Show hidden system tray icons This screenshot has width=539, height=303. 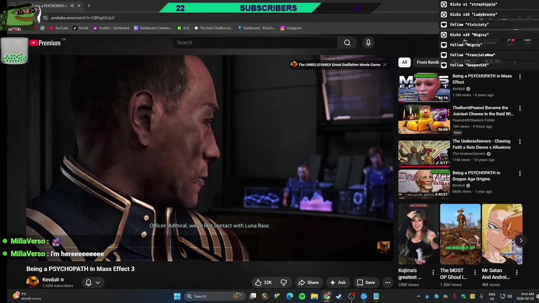coord(418,296)
